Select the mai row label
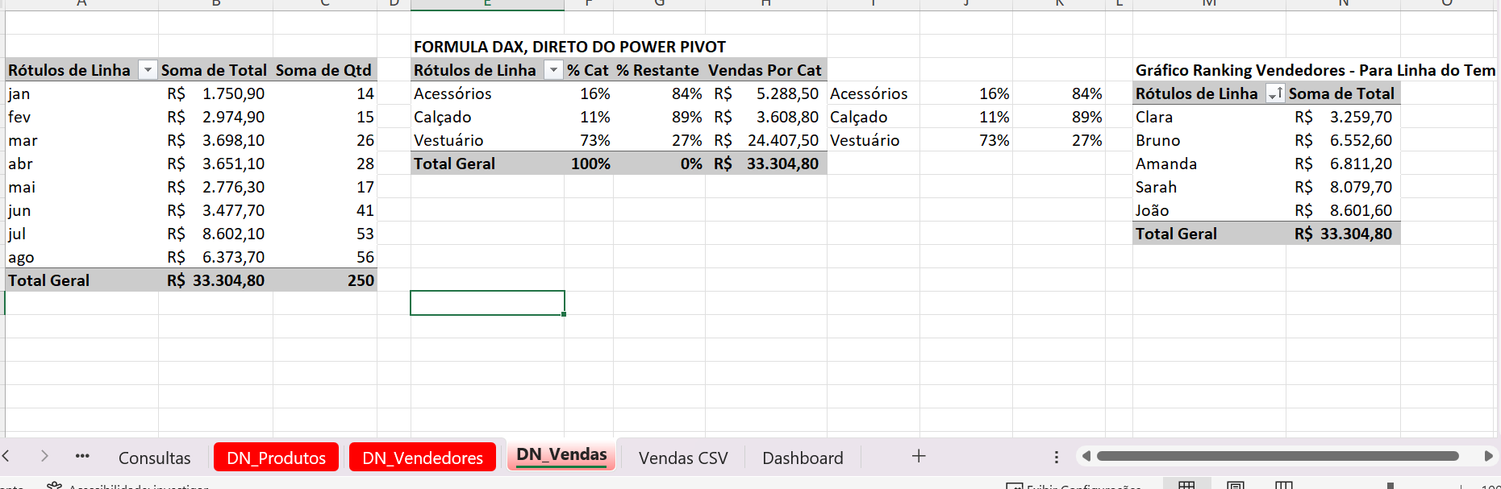Viewport: 1501px width, 489px height. pos(81,187)
